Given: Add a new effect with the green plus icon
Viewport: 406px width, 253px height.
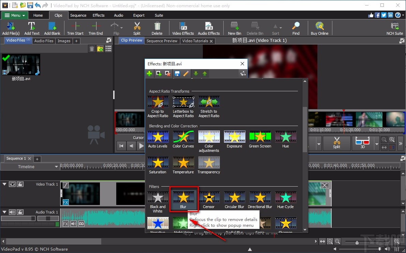Looking at the screenshot, I should 149,74.
